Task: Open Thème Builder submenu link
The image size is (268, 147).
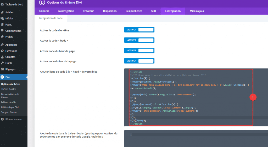Action: point(8,89)
